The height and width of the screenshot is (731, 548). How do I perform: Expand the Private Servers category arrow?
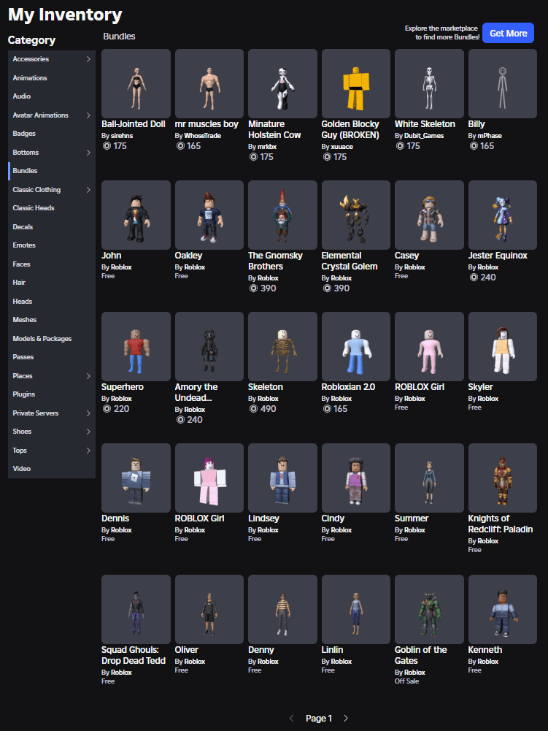[88, 413]
